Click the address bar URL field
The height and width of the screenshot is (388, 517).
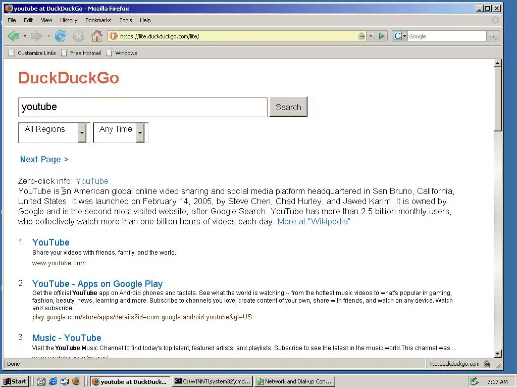(237, 36)
